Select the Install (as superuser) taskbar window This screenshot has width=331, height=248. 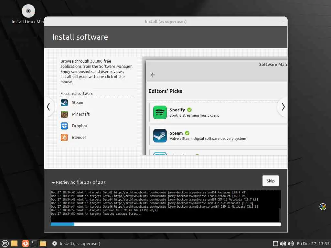click(76, 243)
